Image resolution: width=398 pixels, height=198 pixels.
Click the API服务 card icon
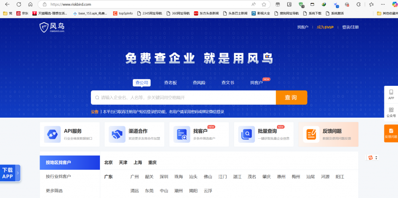(52, 134)
